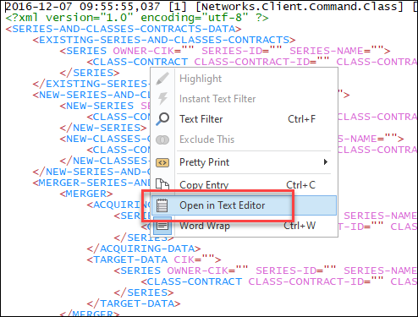Click the Highlight menu entry
This screenshot has width=418, height=317.
[x=244, y=79]
